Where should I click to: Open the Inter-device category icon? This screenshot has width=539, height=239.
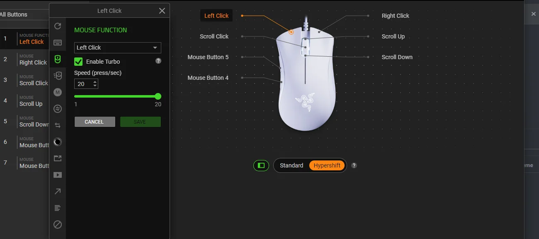tap(58, 109)
